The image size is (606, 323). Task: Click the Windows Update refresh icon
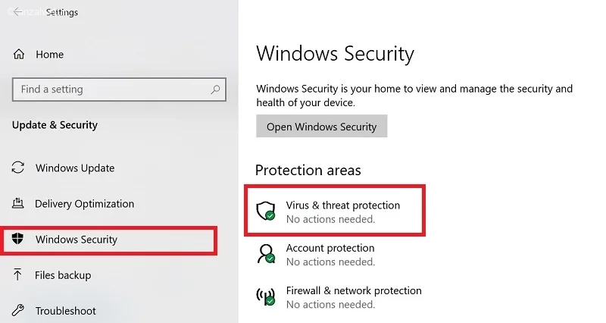coord(19,168)
